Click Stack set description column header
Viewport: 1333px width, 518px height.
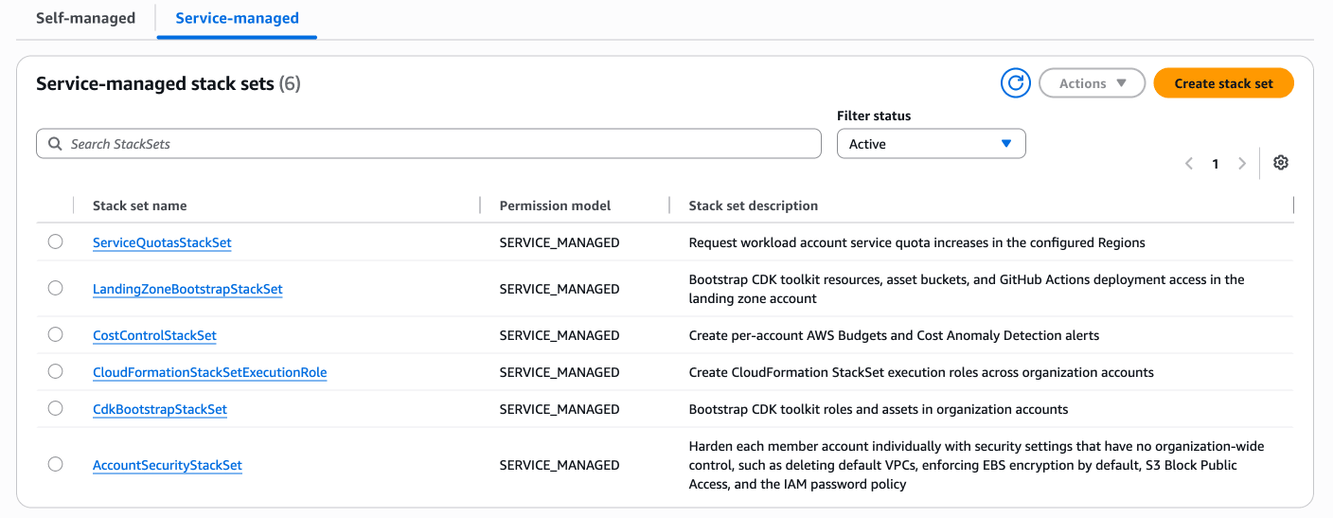tap(754, 205)
